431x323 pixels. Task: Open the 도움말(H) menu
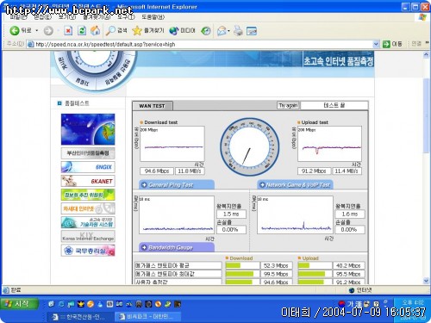pyautogui.click(x=153, y=17)
